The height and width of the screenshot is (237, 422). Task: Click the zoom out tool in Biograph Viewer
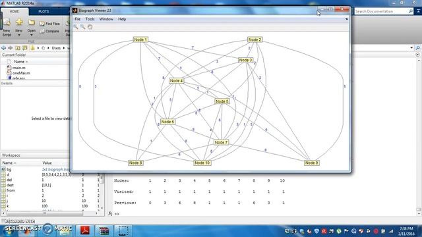click(x=83, y=27)
